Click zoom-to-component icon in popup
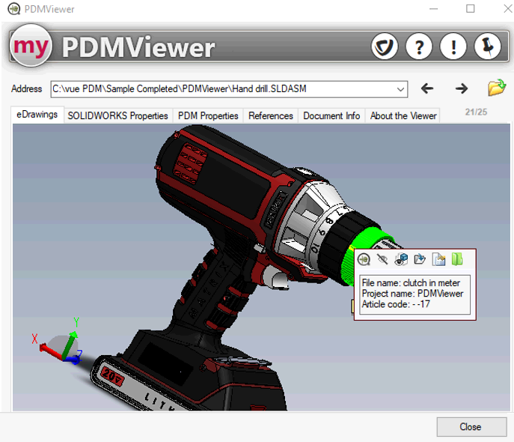Viewport: 514px width, 442px height. click(364, 260)
